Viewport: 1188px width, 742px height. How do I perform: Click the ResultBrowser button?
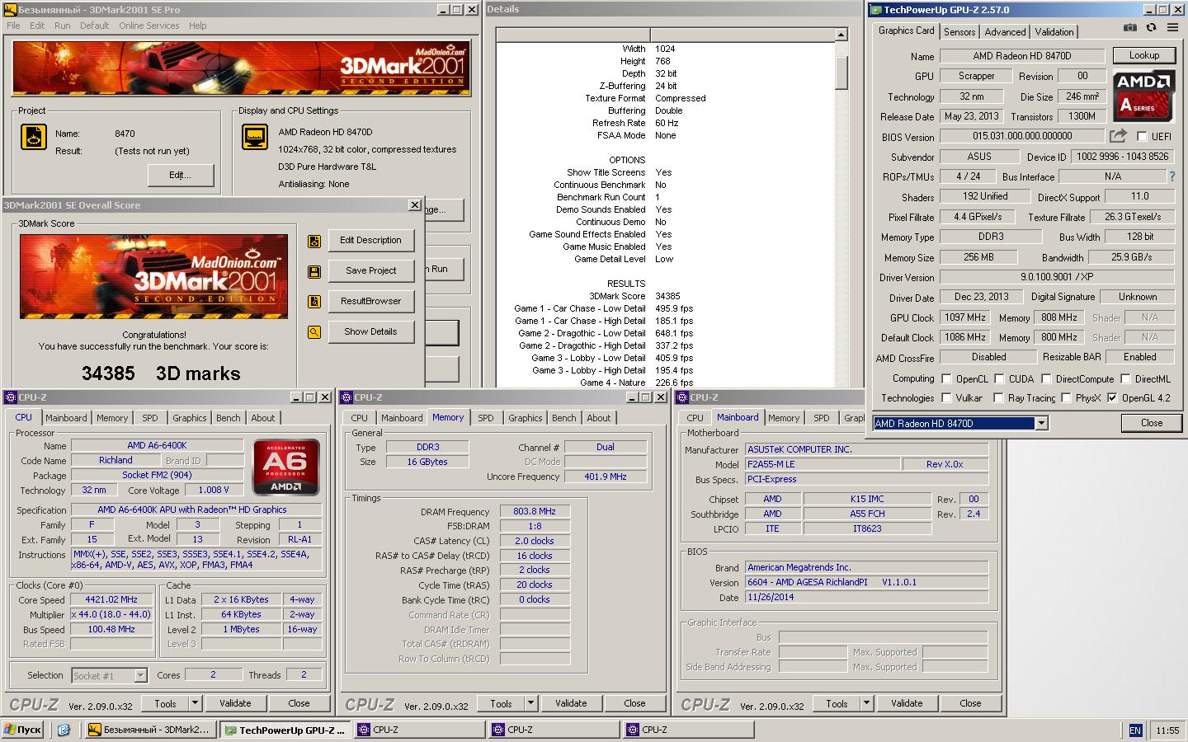coord(370,302)
